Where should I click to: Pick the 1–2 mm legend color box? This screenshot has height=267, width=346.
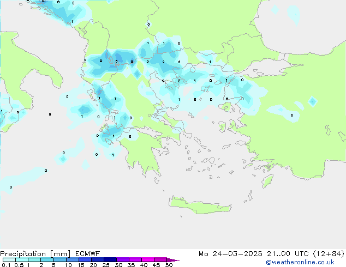click(x=34, y=260)
